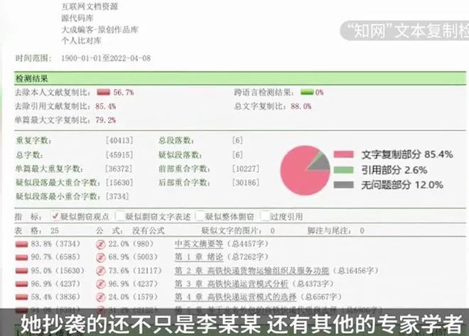Click 总6567字 beside 第4章 link
This screenshot has height=336, width=469.
tap(321, 297)
